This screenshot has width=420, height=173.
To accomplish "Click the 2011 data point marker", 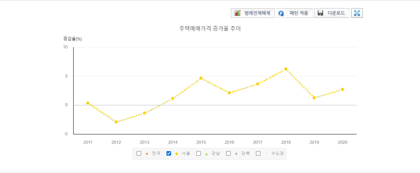I will [x=88, y=103].
